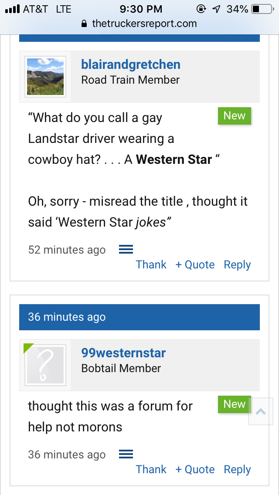Open the '52 minutes ago' post permalink
Image resolution: width=279 pixels, height=495 pixels.
[x=67, y=250]
